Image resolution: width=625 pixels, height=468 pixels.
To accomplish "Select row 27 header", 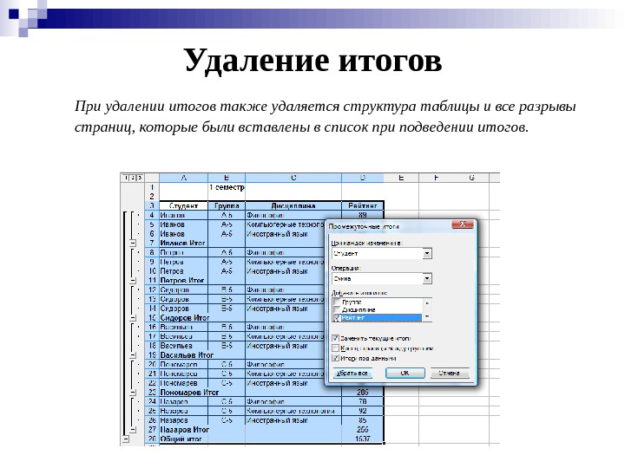I will pyautogui.click(x=152, y=430).
